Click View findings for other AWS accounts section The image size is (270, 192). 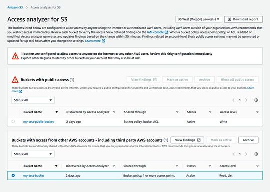click(x=187, y=140)
